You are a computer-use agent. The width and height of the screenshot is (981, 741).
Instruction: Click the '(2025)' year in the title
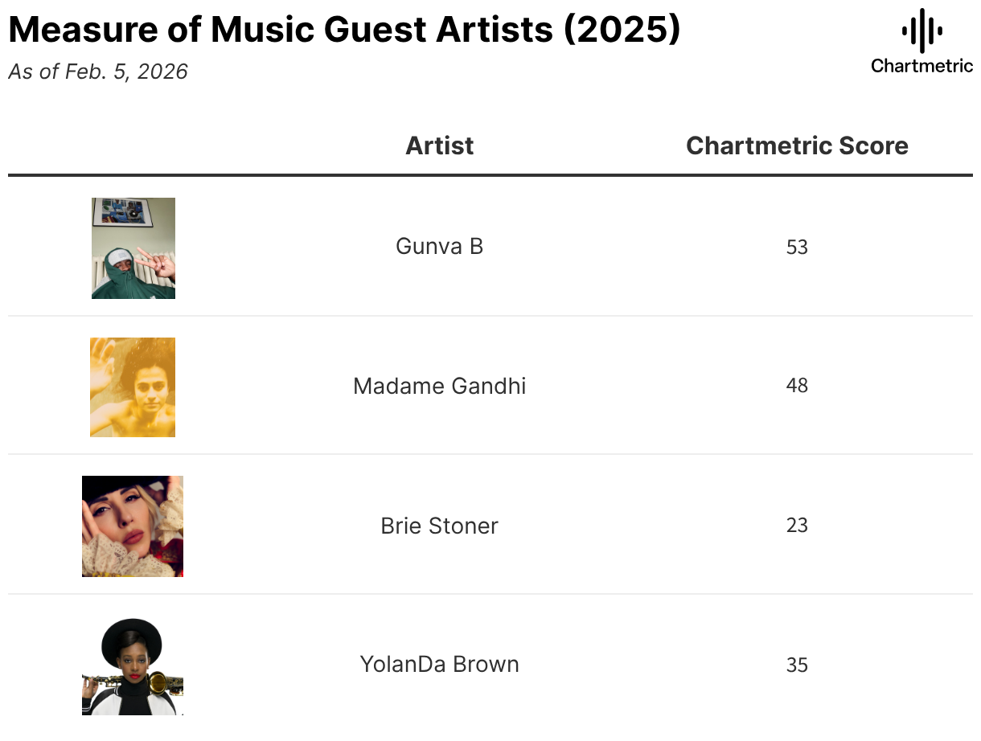(622, 31)
